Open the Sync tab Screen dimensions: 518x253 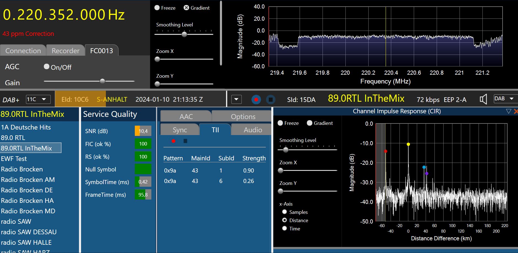tap(180, 130)
